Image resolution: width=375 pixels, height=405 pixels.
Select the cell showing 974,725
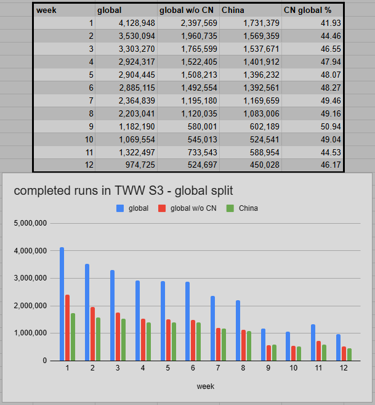point(126,166)
